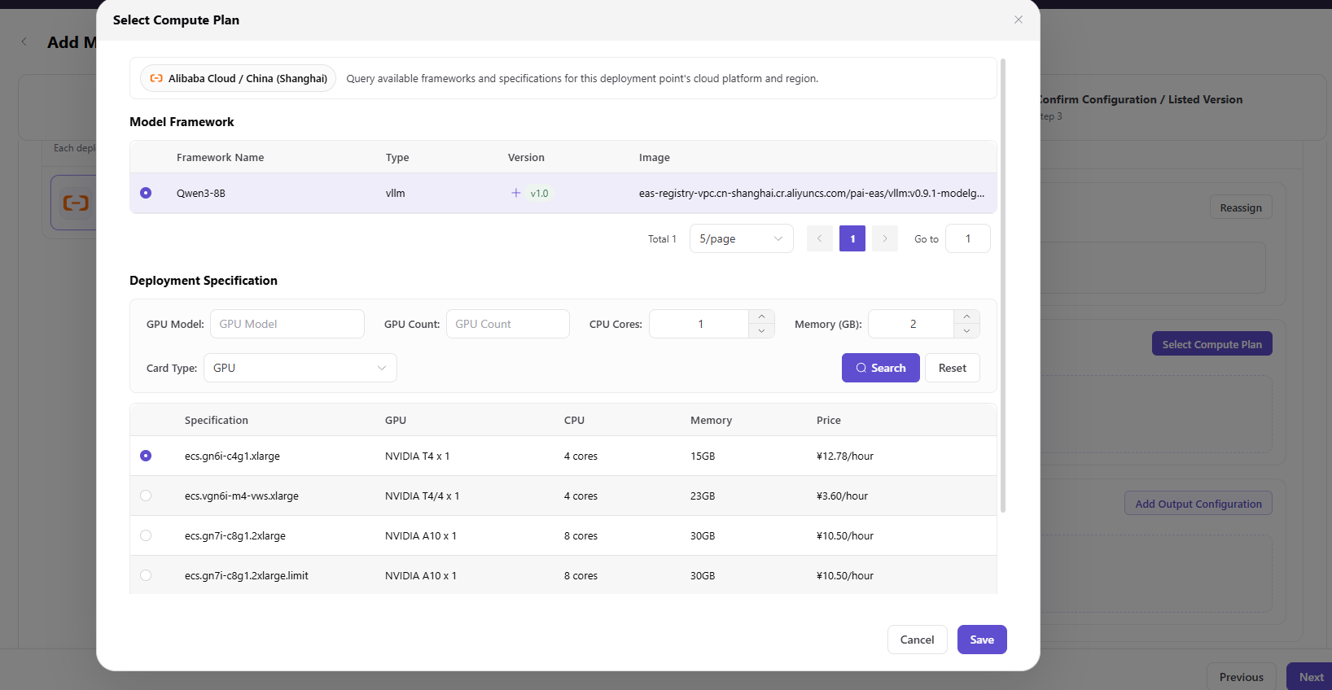Image resolution: width=1332 pixels, height=690 pixels.
Task: Focus the Go to page input
Action: [968, 238]
